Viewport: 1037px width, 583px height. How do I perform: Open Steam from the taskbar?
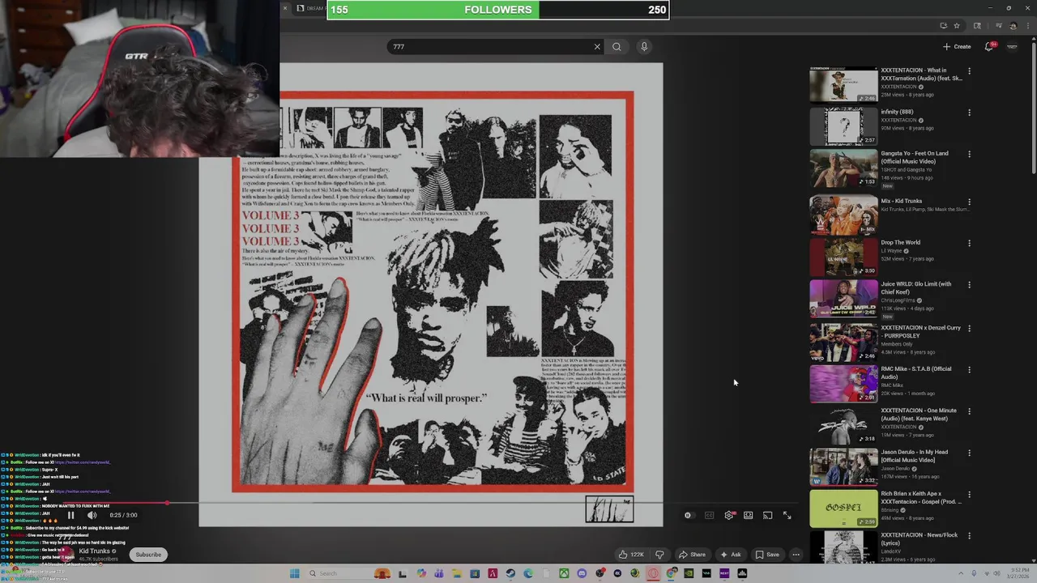click(x=510, y=573)
